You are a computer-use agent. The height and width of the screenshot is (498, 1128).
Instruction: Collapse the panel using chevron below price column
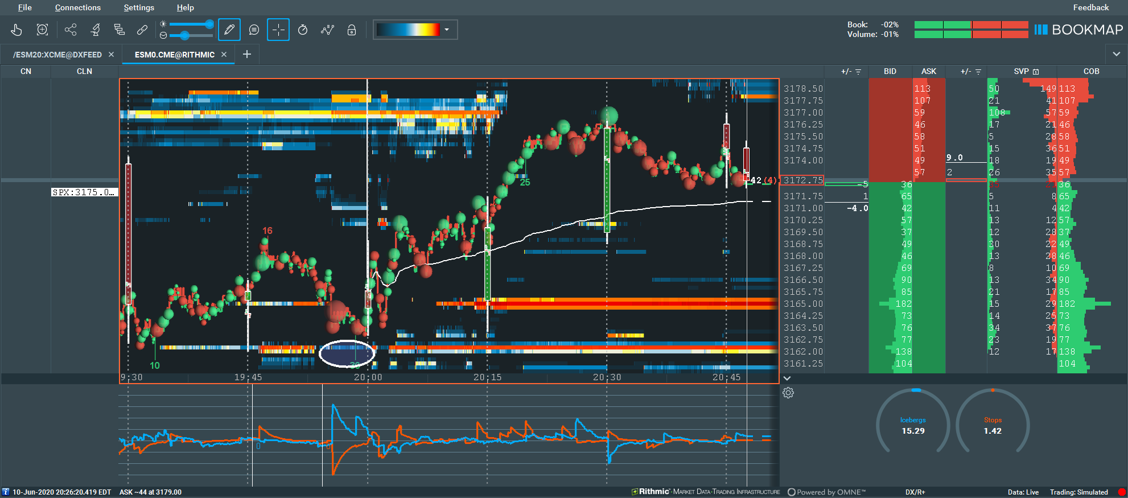(x=787, y=378)
